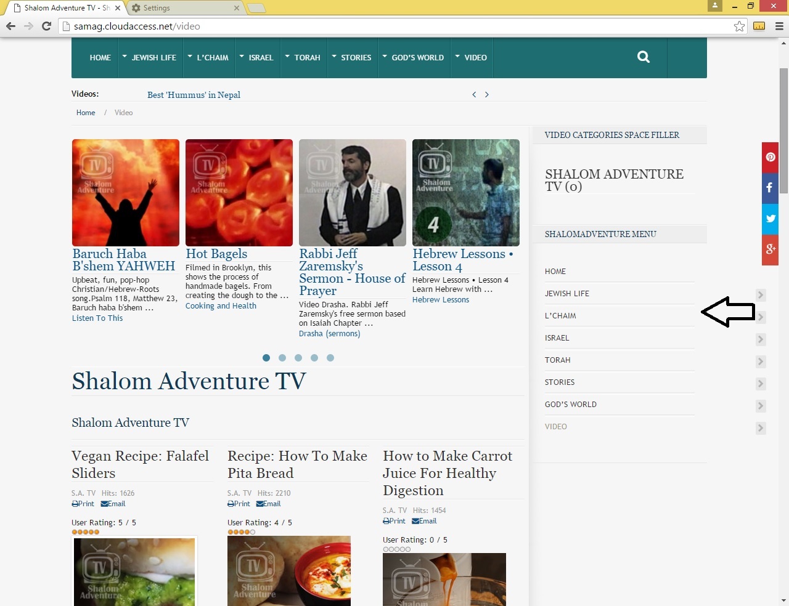The width and height of the screenshot is (789, 606).
Task: Expand God's World sidebar submenu arrow
Action: (761, 406)
